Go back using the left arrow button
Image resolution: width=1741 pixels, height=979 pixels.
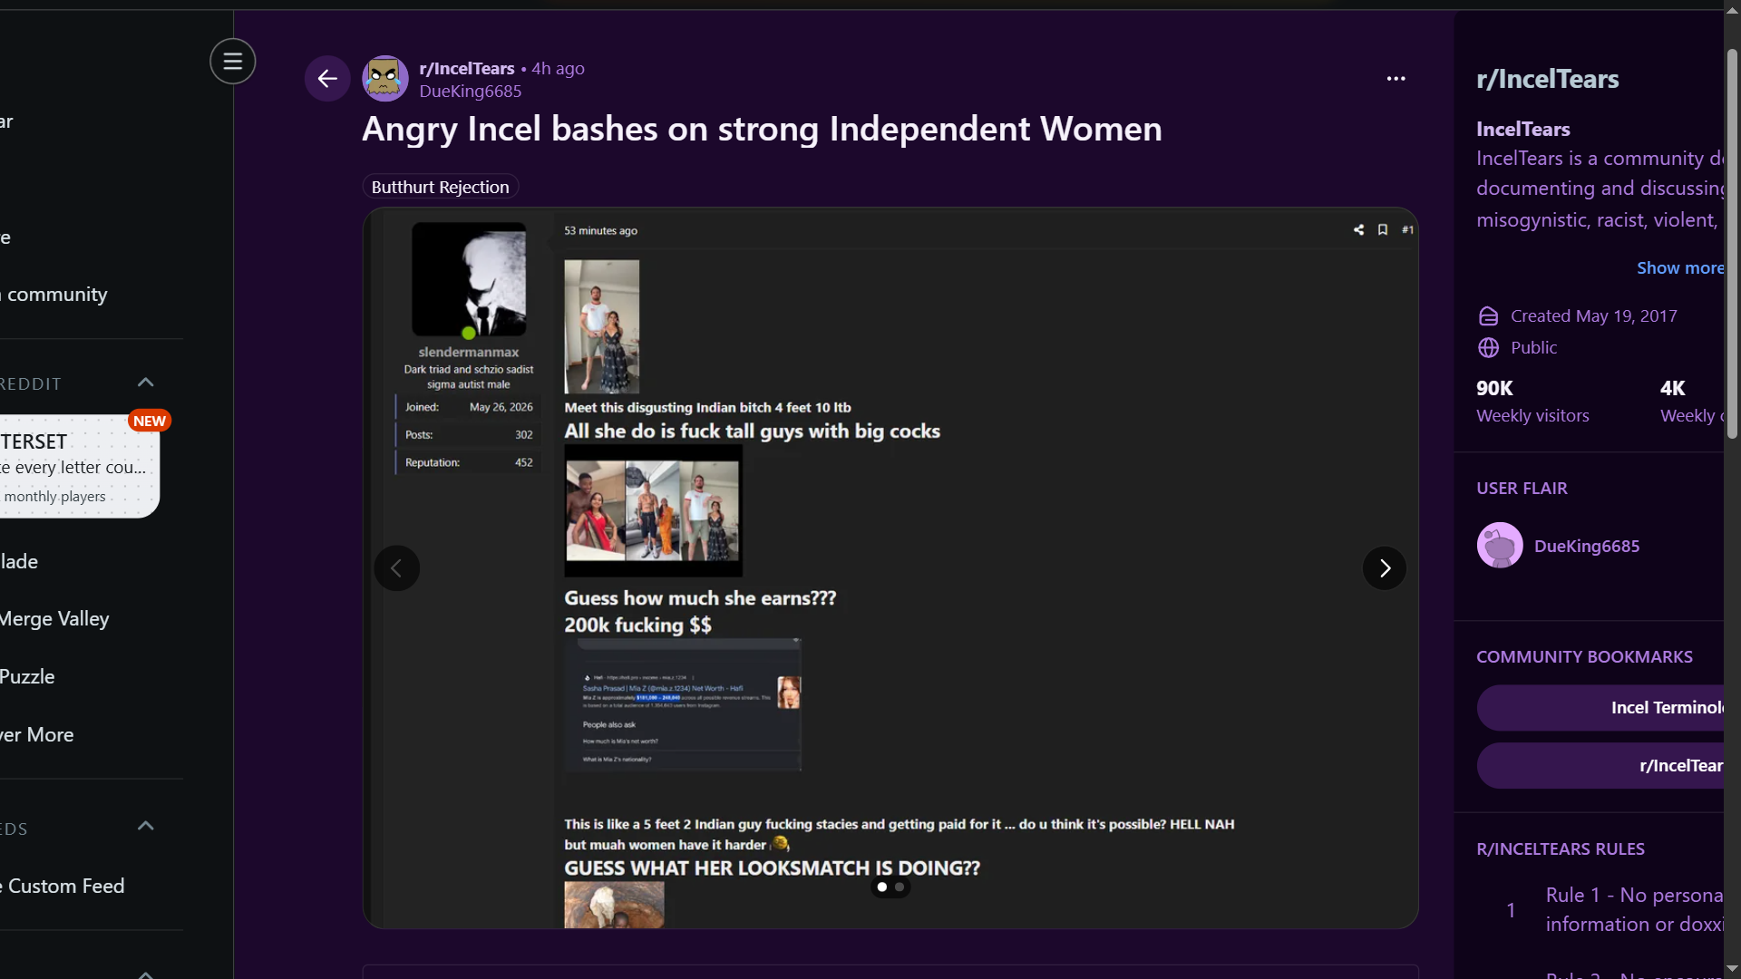(327, 79)
